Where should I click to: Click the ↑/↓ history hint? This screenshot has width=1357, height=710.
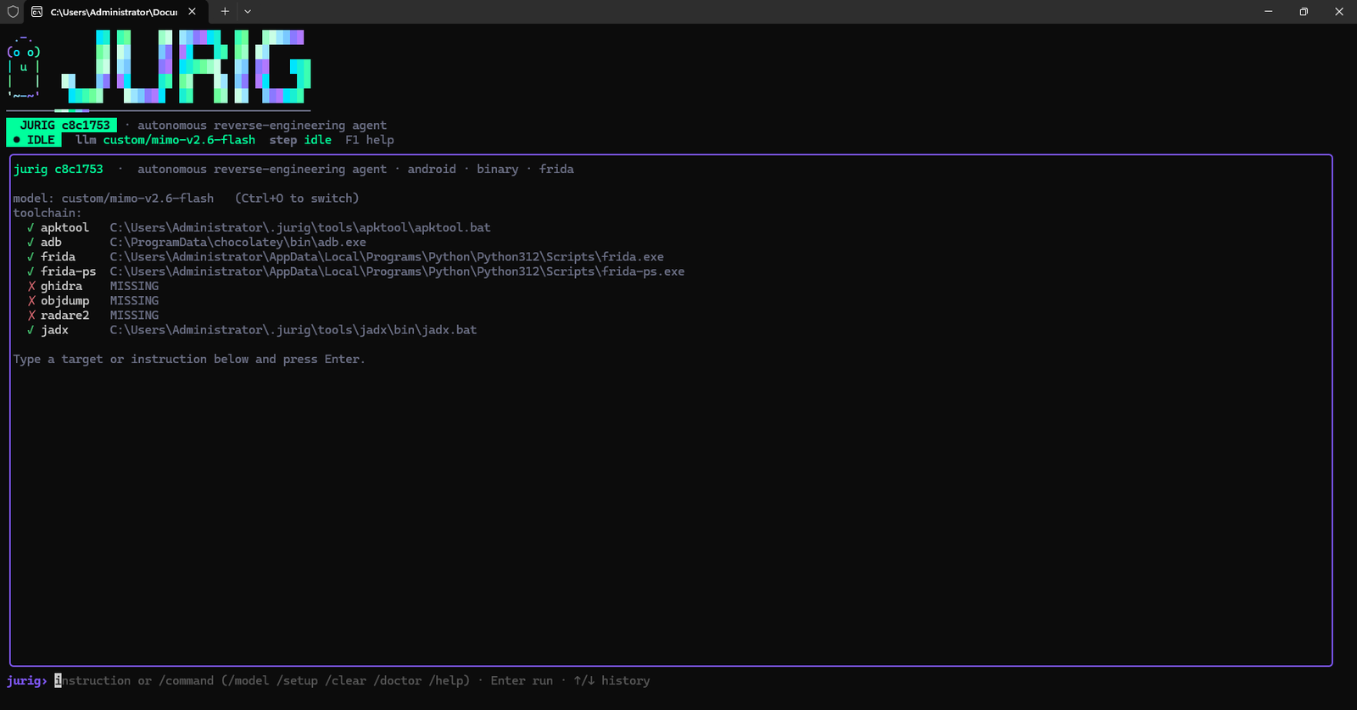(611, 680)
